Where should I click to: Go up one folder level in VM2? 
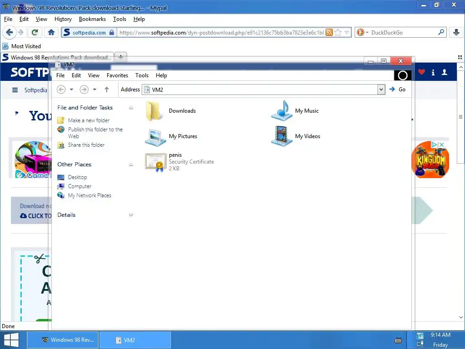click(x=107, y=90)
